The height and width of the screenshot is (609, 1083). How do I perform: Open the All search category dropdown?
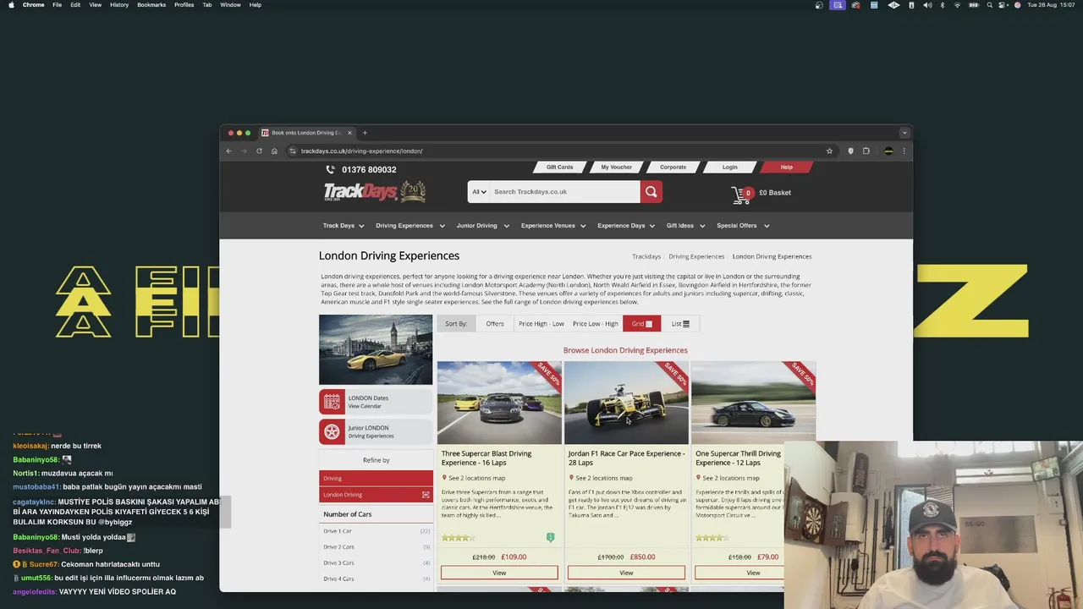(x=479, y=192)
